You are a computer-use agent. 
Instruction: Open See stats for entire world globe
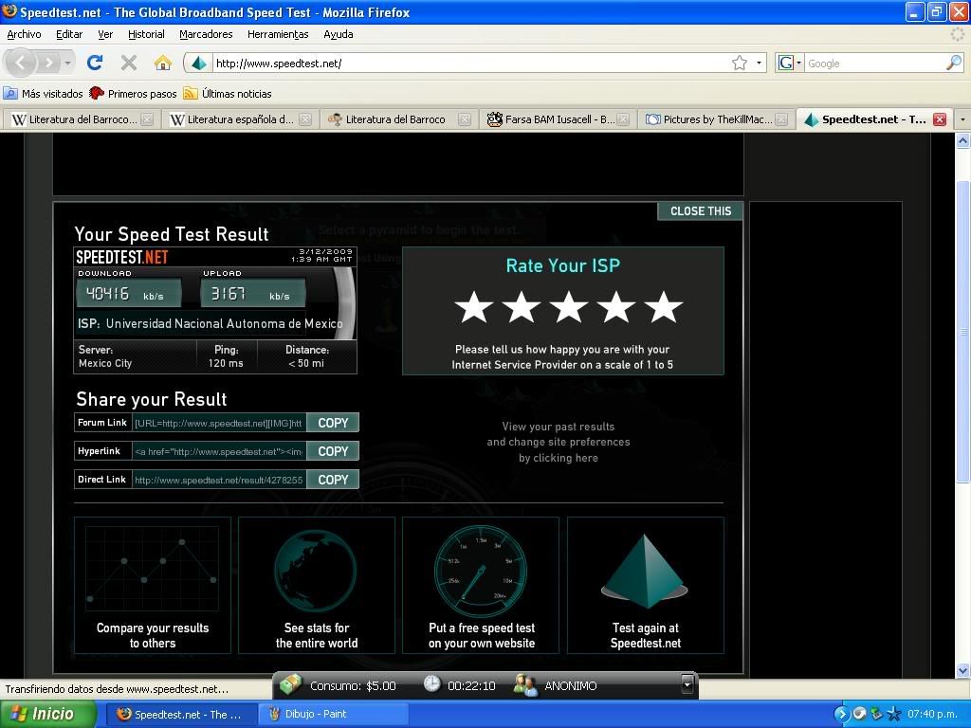pyautogui.click(x=317, y=585)
